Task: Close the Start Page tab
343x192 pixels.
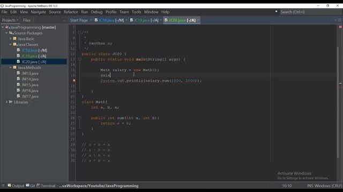Action: (x=91, y=20)
